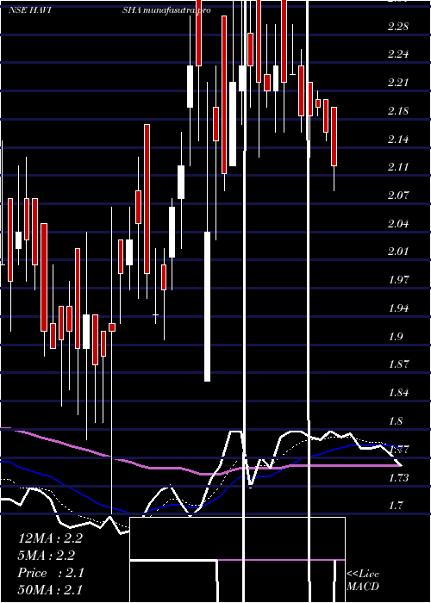Viewport: 431px width, 603px height.
Task: Click the 2.18 price axis label
Action: coord(398,111)
